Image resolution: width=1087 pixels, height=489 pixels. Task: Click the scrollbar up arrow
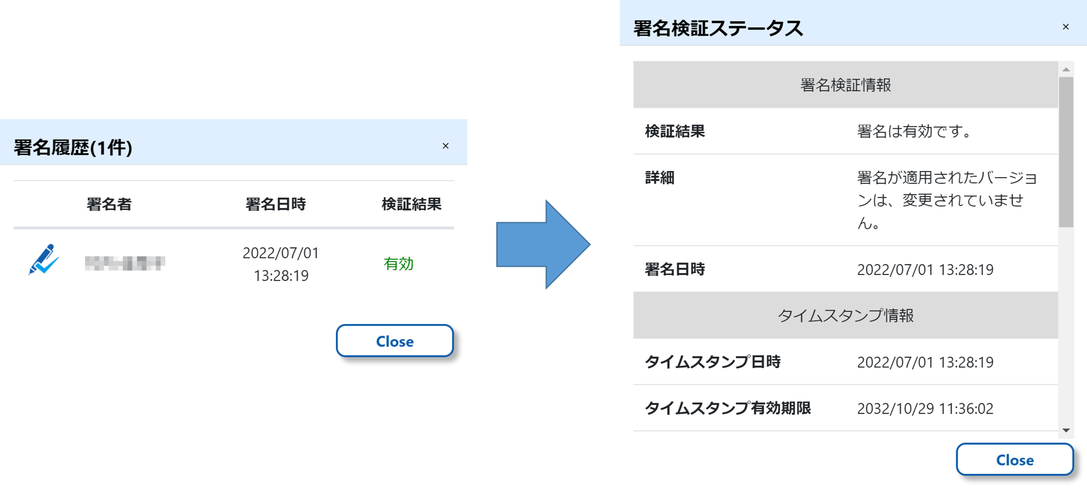[1066, 70]
